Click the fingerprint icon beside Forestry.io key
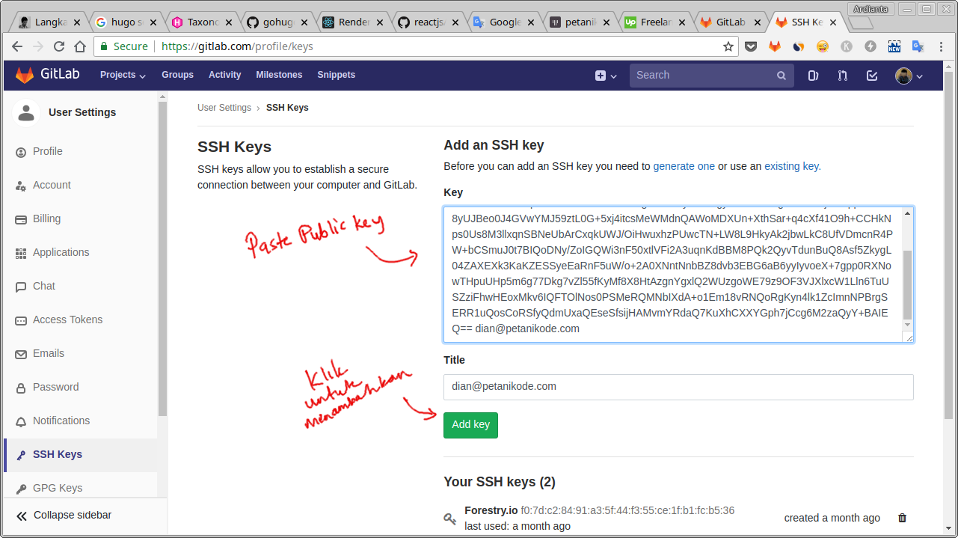 coord(449,518)
